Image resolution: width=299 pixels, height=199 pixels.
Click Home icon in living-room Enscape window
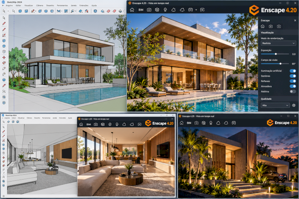[x=81, y=124]
